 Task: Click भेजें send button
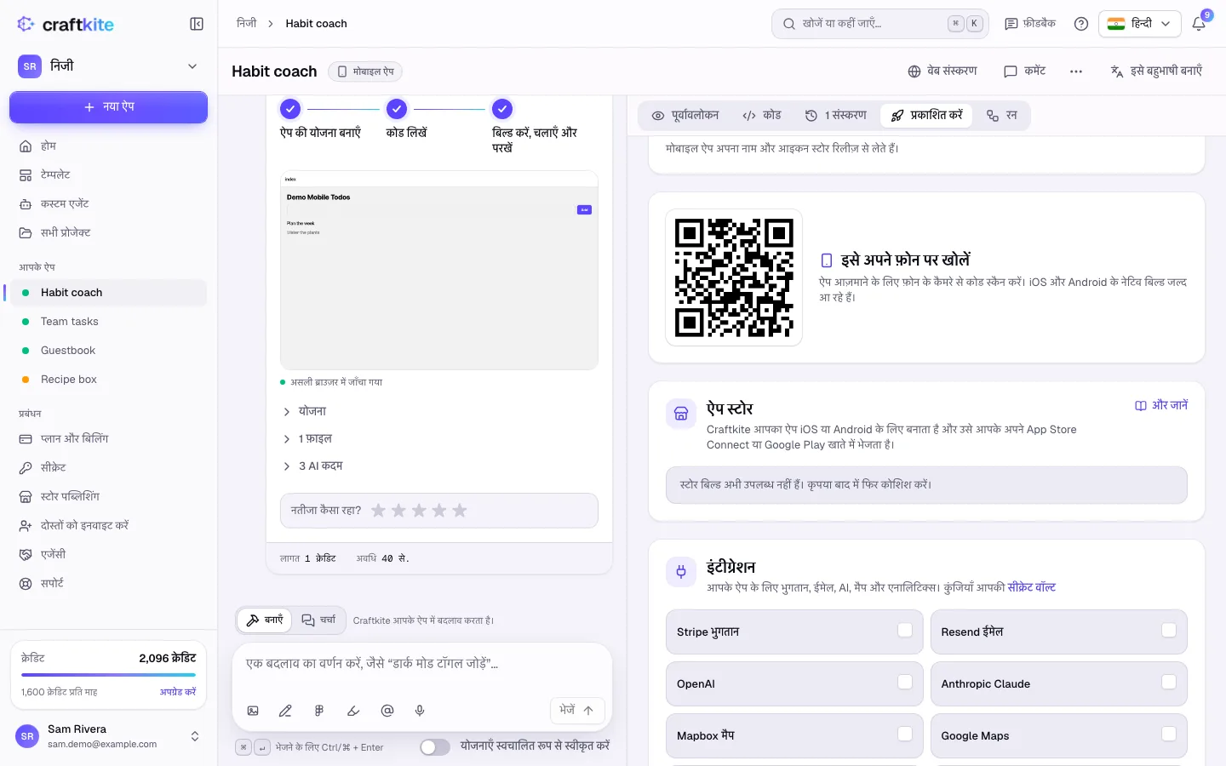[577, 711]
